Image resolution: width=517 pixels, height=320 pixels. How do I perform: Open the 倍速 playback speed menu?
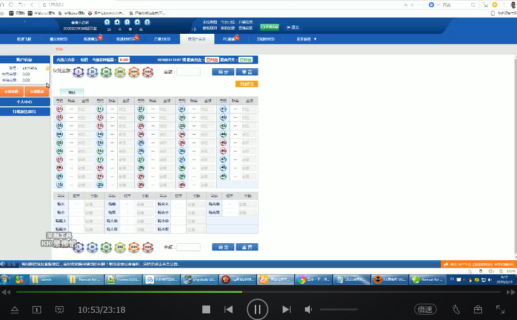(x=425, y=309)
